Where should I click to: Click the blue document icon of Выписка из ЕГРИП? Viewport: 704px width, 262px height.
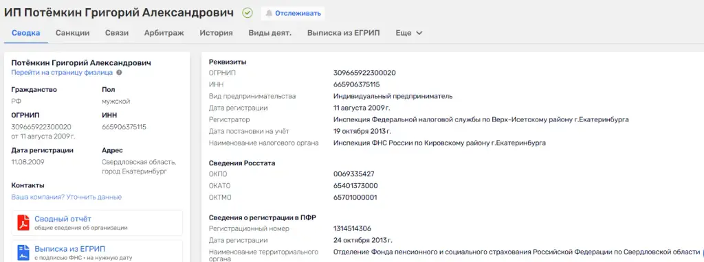(23, 252)
